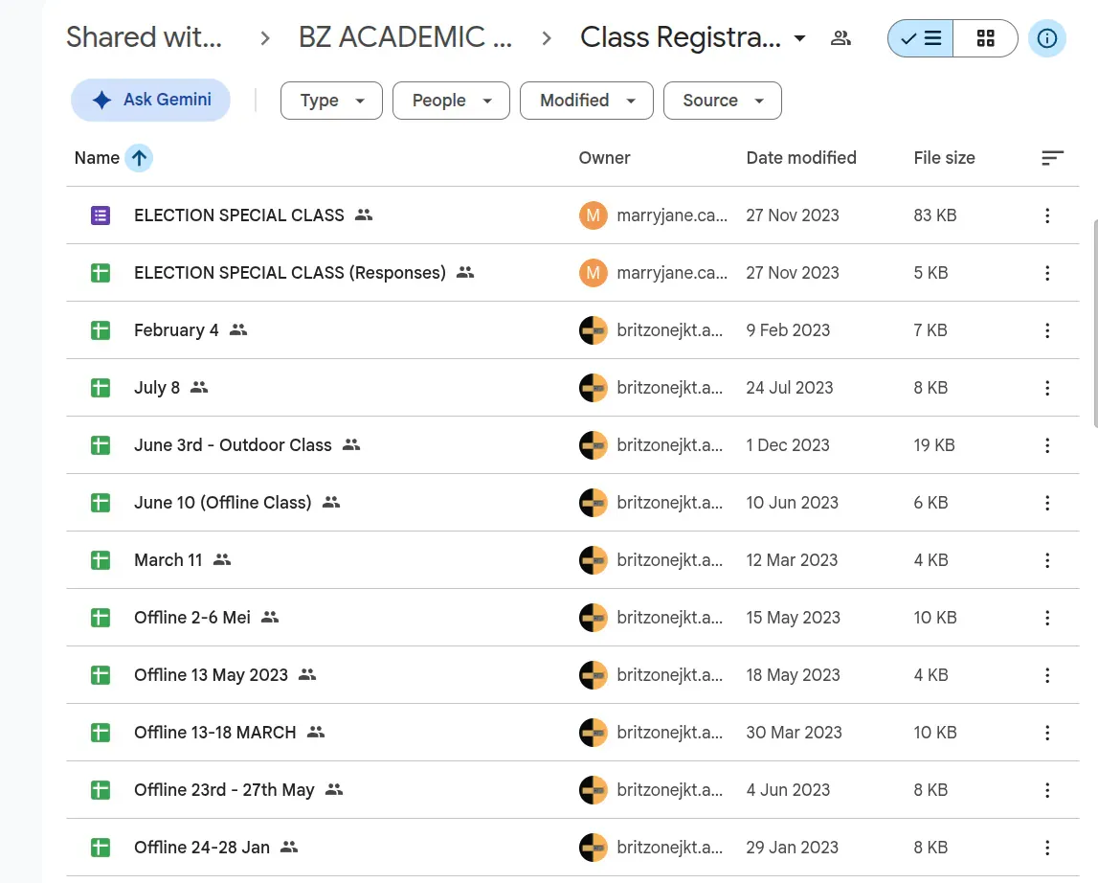Click the Sheets icon next to Offline 2-6 Mei
Image resolution: width=1098 pixels, height=883 pixels.
click(x=101, y=618)
